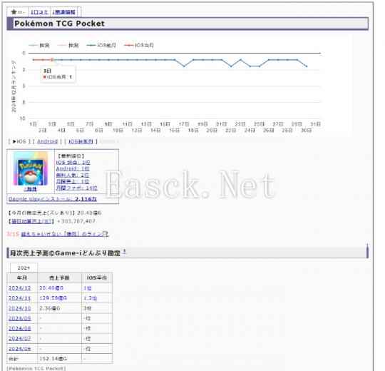
Task: Toggle the blue iOS previous-month legend entry
Action: coord(101,45)
